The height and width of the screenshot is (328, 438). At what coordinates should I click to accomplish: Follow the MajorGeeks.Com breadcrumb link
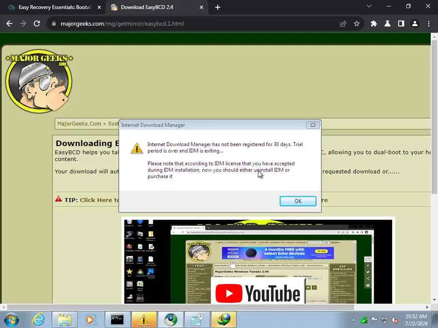tap(79, 123)
